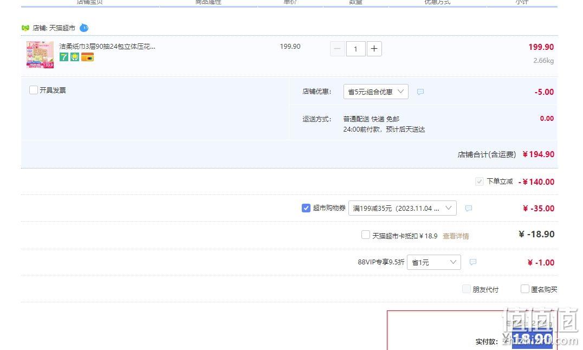Viewport: 583px width, 350px height.
Task: Click the 店铺优惠: label
Action: click(x=317, y=92)
